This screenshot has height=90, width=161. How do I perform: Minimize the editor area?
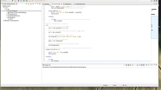click(154, 4)
